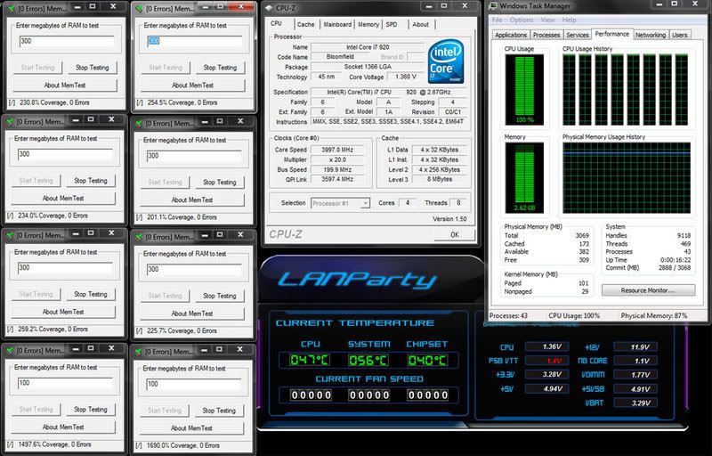Click the CPU-Z title bar icon
This screenshot has width=712, height=456.
pyautogui.click(x=269, y=8)
